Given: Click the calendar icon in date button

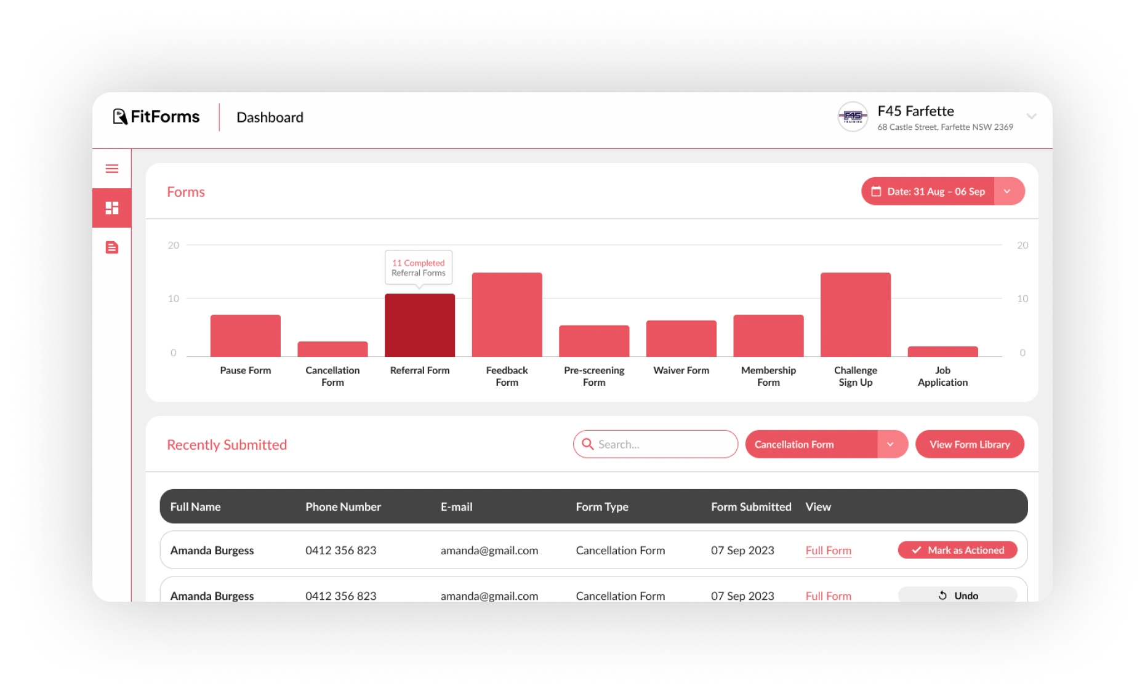Looking at the screenshot, I should 876,191.
